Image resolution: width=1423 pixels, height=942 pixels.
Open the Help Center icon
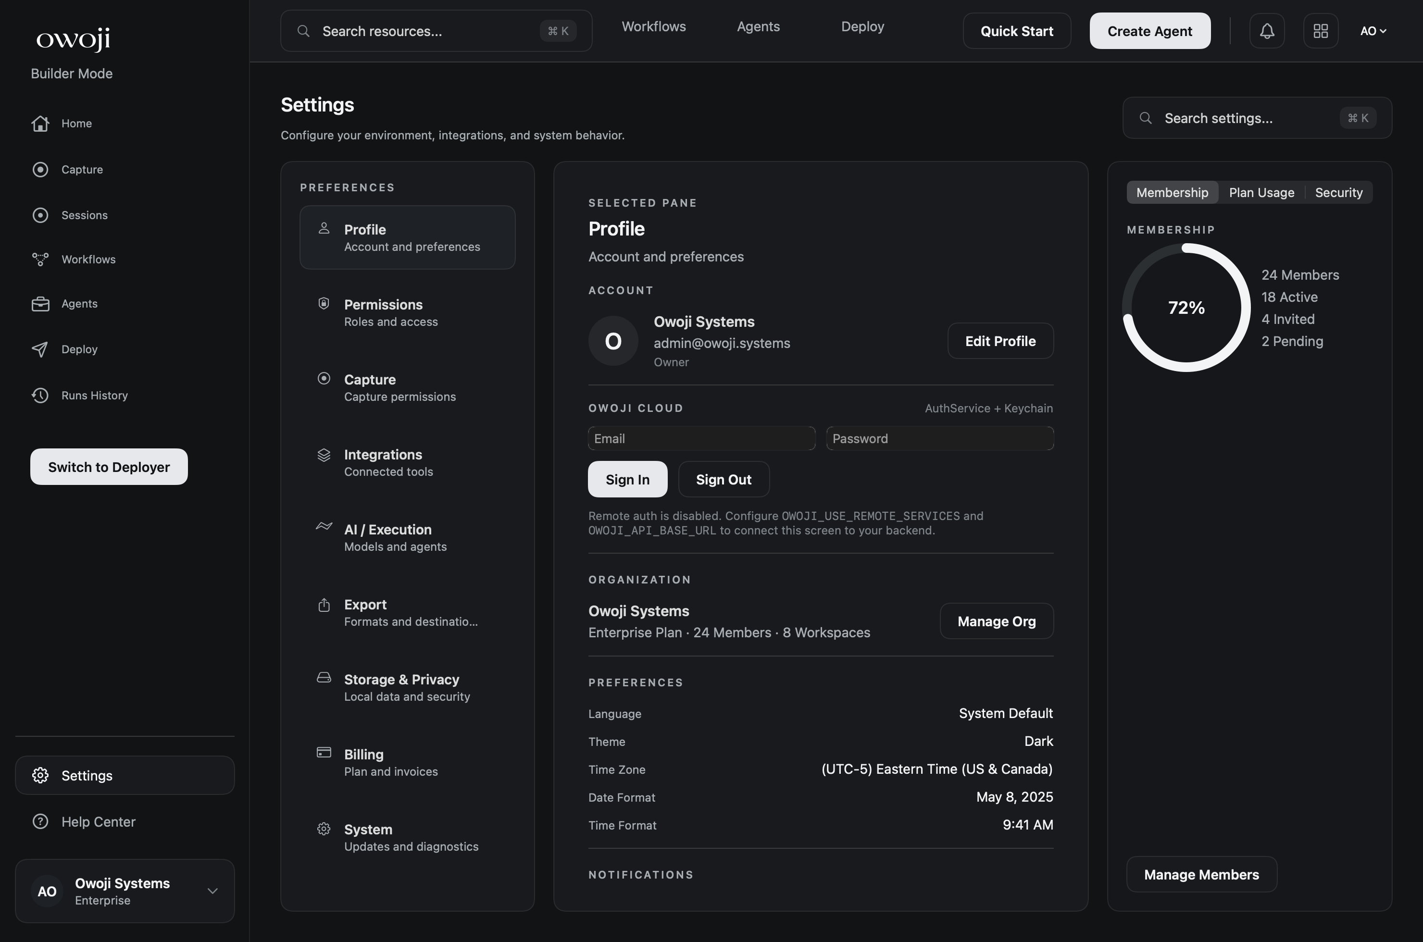pos(39,821)
